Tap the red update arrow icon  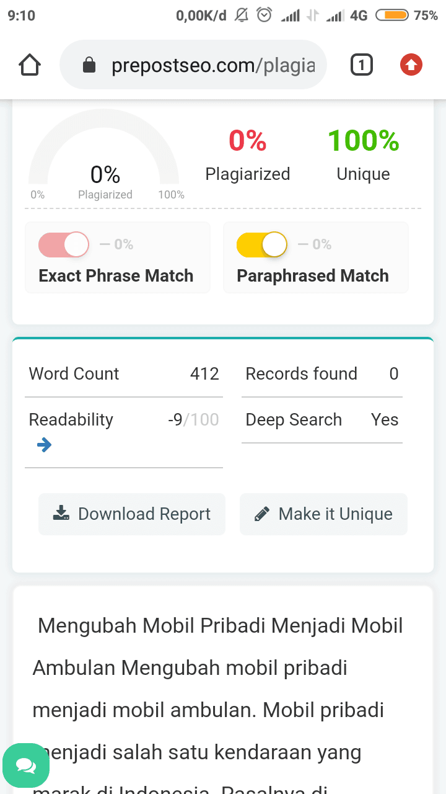coord(411,65)
